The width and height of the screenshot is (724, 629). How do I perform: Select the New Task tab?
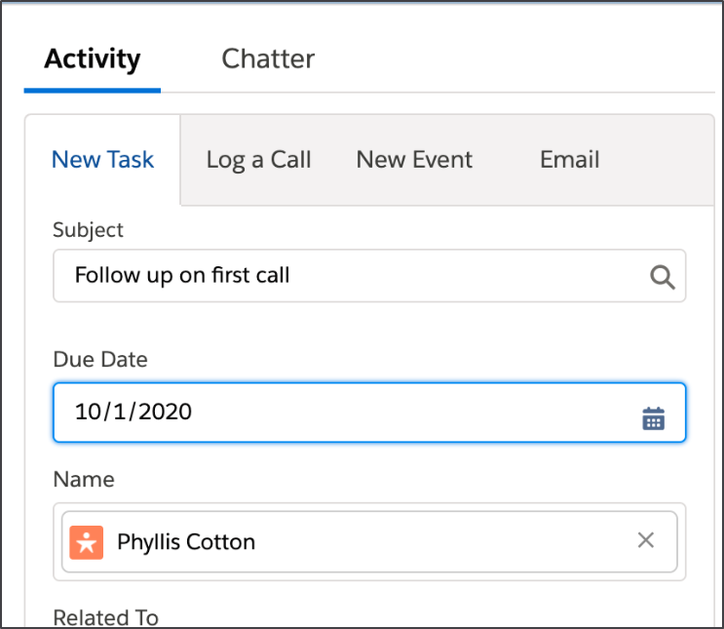(x=102, y=160)
